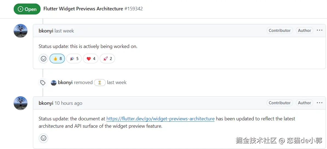
Task: Click the '10 hours ago' timestamp
Action: click(x=68, y=103)
